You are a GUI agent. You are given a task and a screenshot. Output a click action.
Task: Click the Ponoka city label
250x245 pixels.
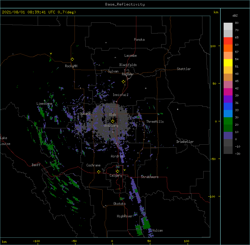click(139, 40)
